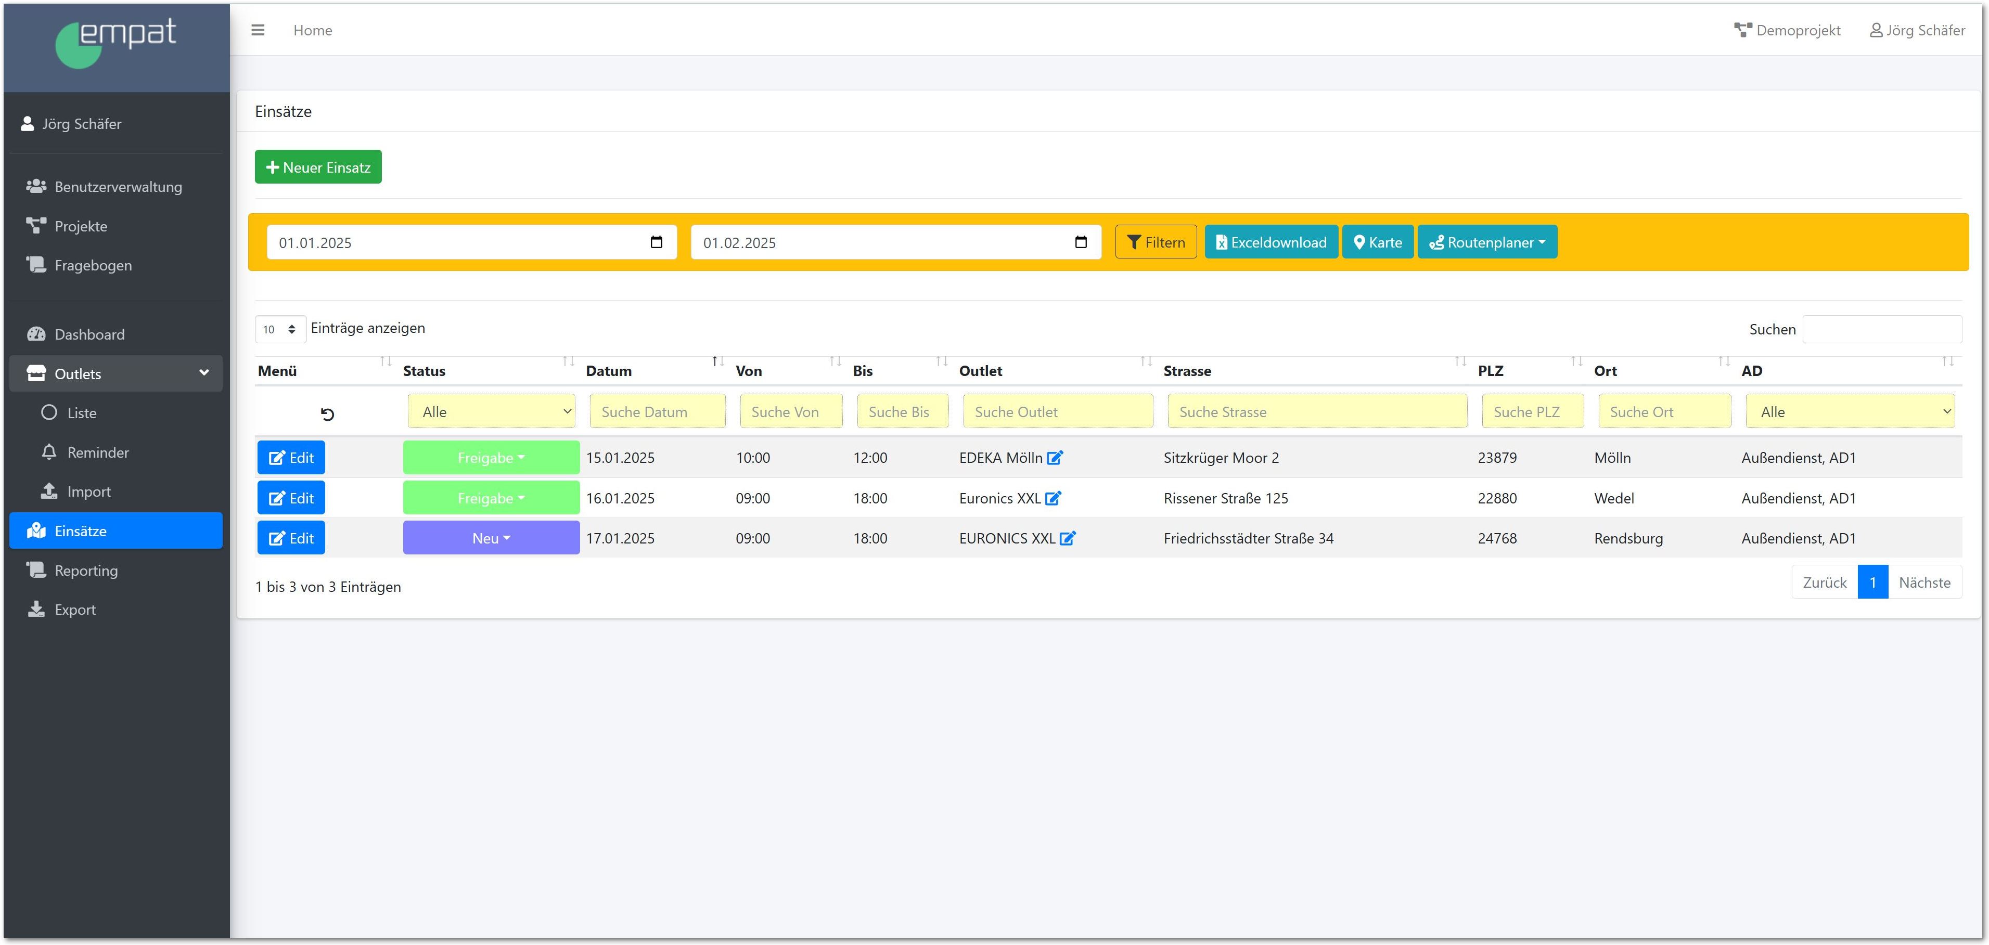Sort table by Datum column arrows
Screen dimensions: 1989x945
717,361
